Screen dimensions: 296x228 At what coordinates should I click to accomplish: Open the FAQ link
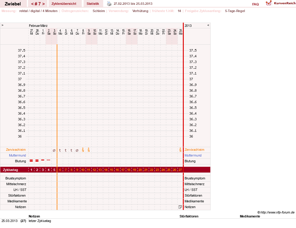click(255, 4)
